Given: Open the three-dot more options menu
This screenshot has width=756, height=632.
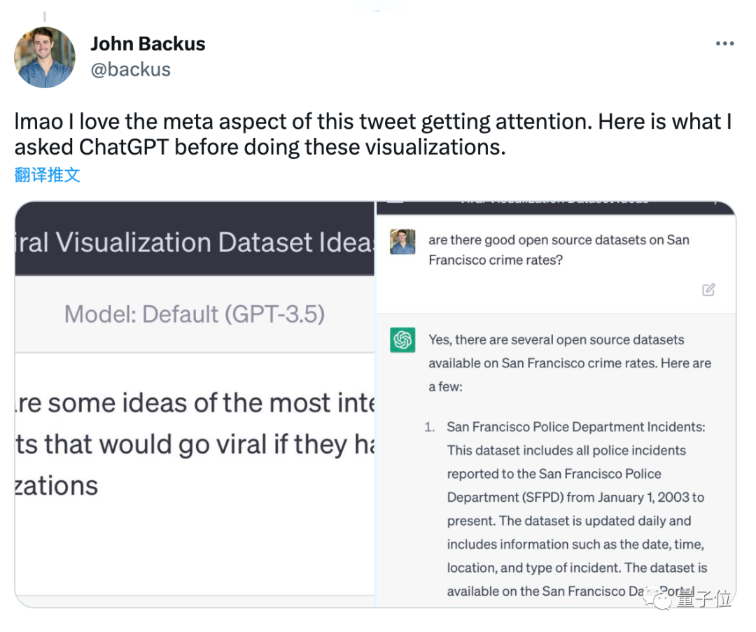Looking at the screenshot, I should (724, 44).
